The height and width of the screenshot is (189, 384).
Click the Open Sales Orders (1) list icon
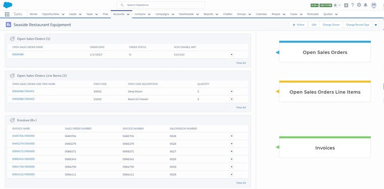point(13,39)
